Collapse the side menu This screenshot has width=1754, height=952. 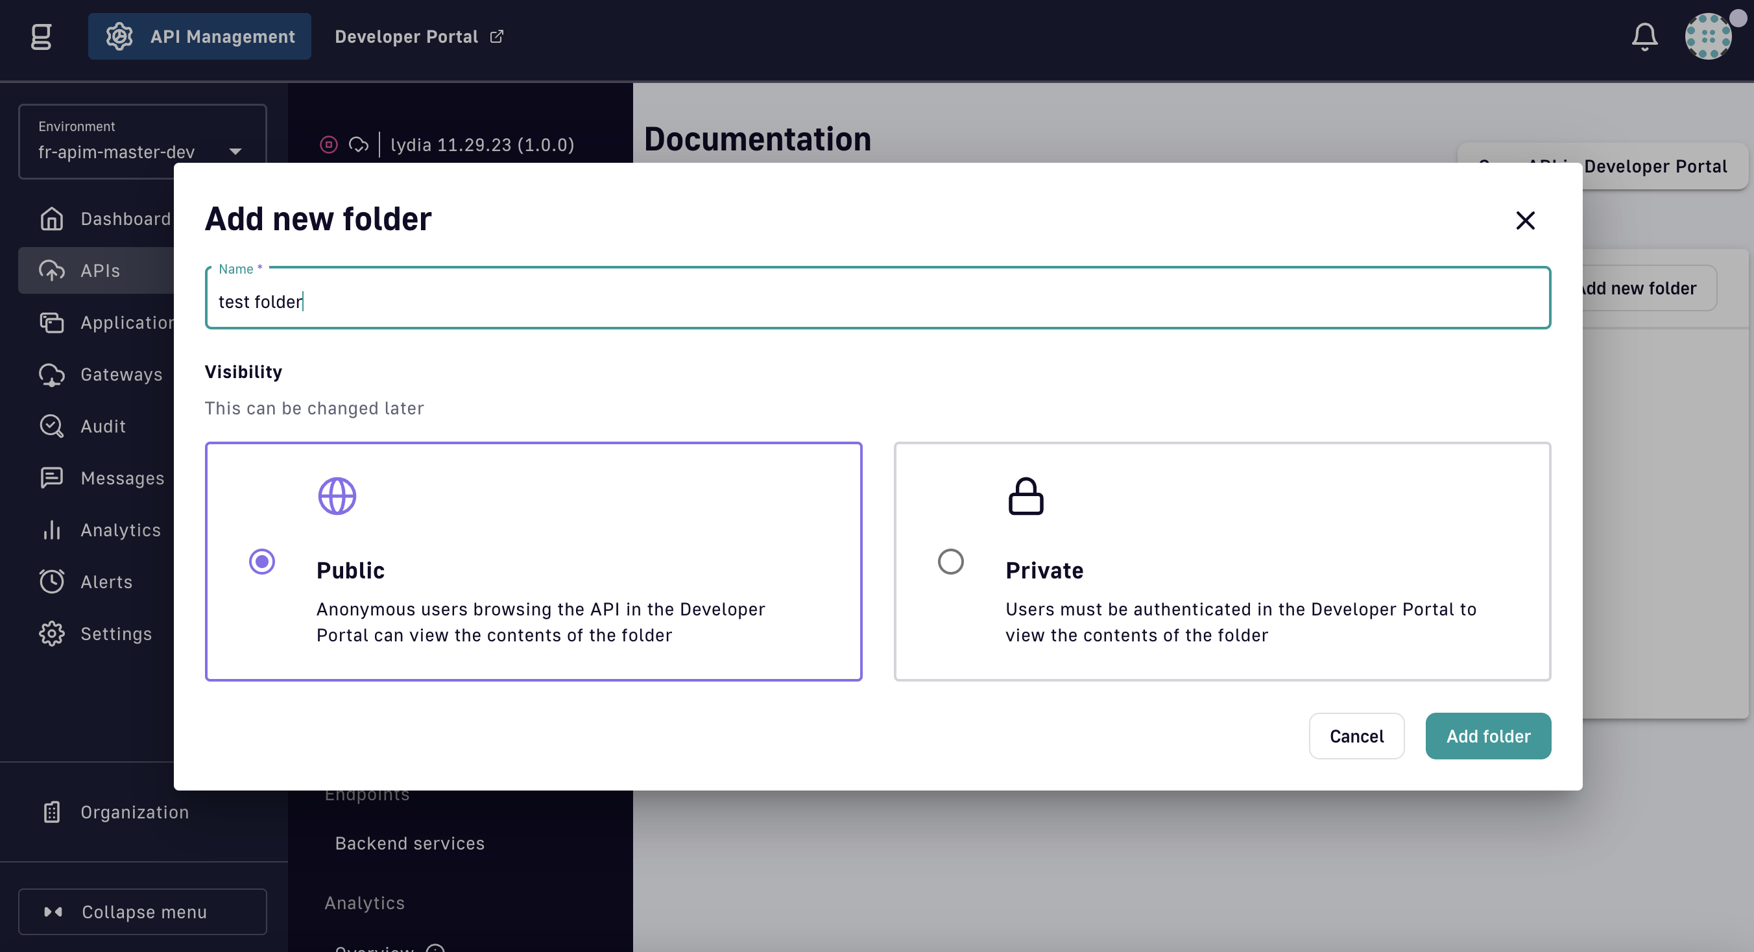pos(142,911)
